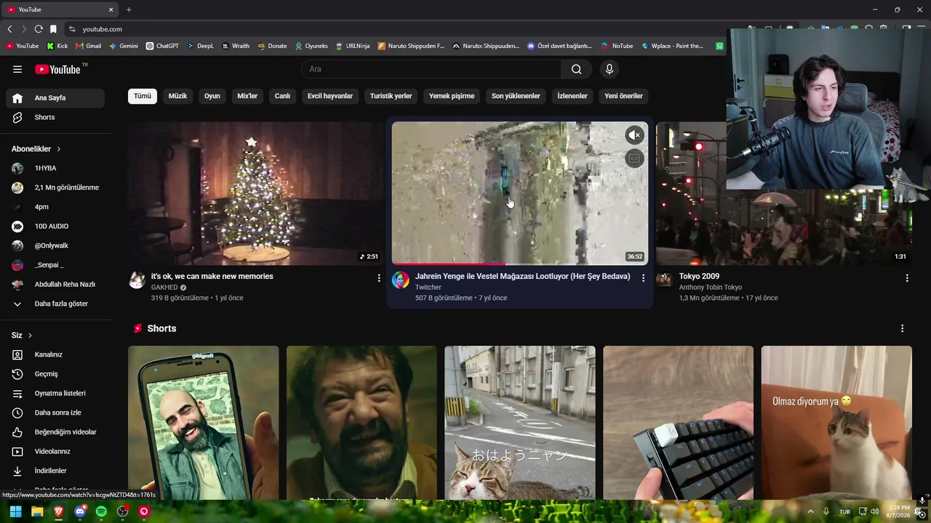Image resolution: width=931 pixels, height=523 pixels.
Task: Open the Windows volume control
Action: coord(874,511)
